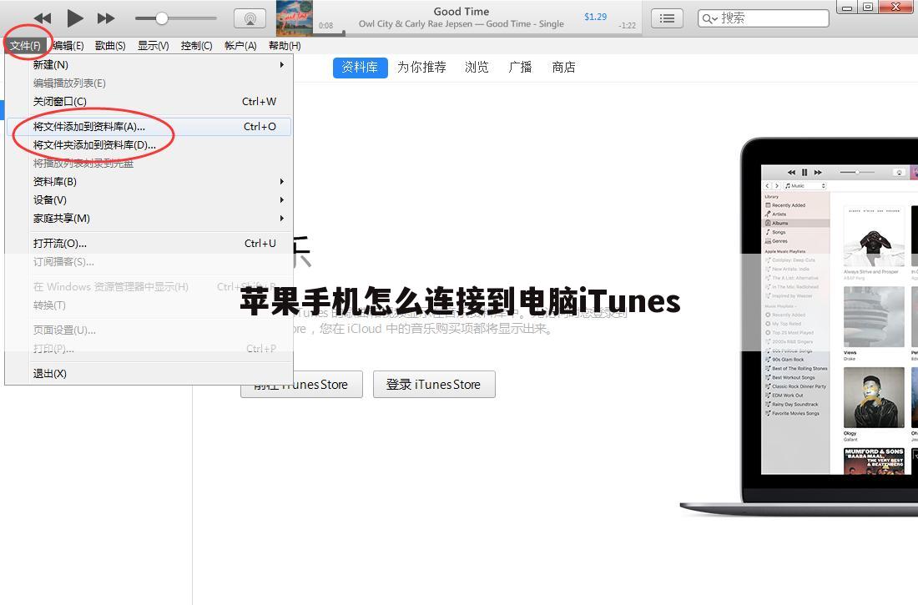Image resolution: width=918 pixels, height=605 pixels.
Task: Click the $1.29 price button
Action: (x=595, y=17)
